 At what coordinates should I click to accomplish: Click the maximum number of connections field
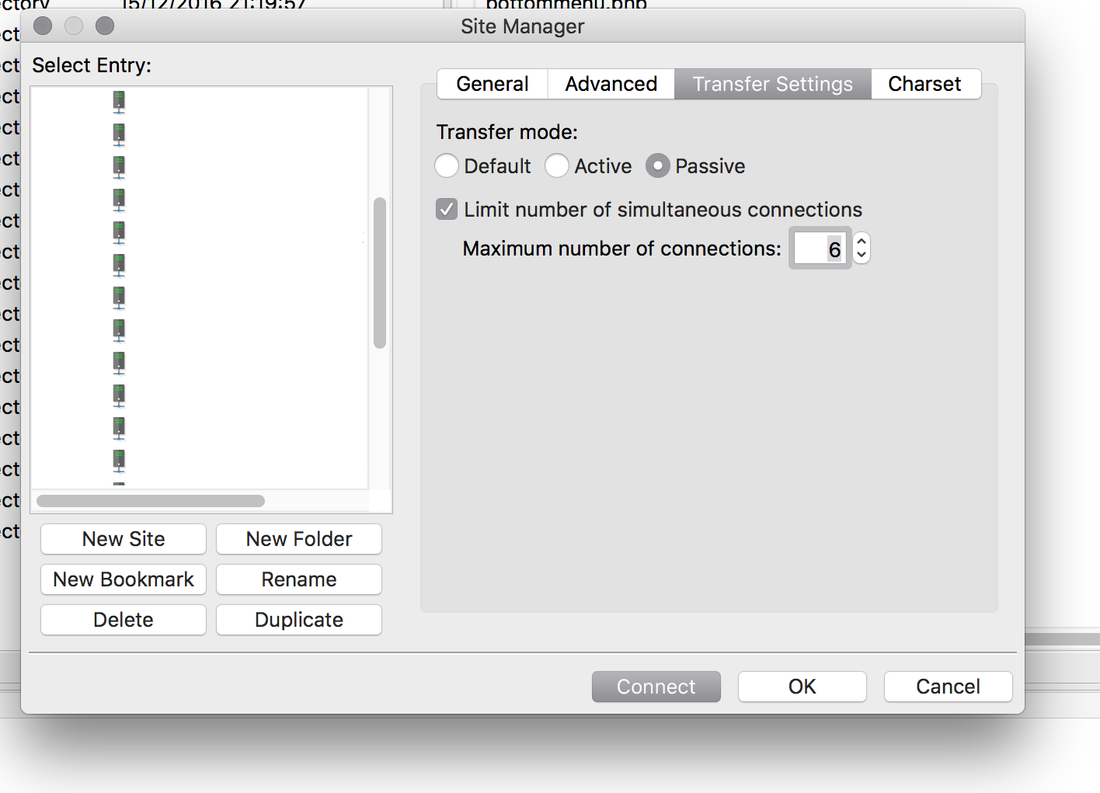coord(819,249)
